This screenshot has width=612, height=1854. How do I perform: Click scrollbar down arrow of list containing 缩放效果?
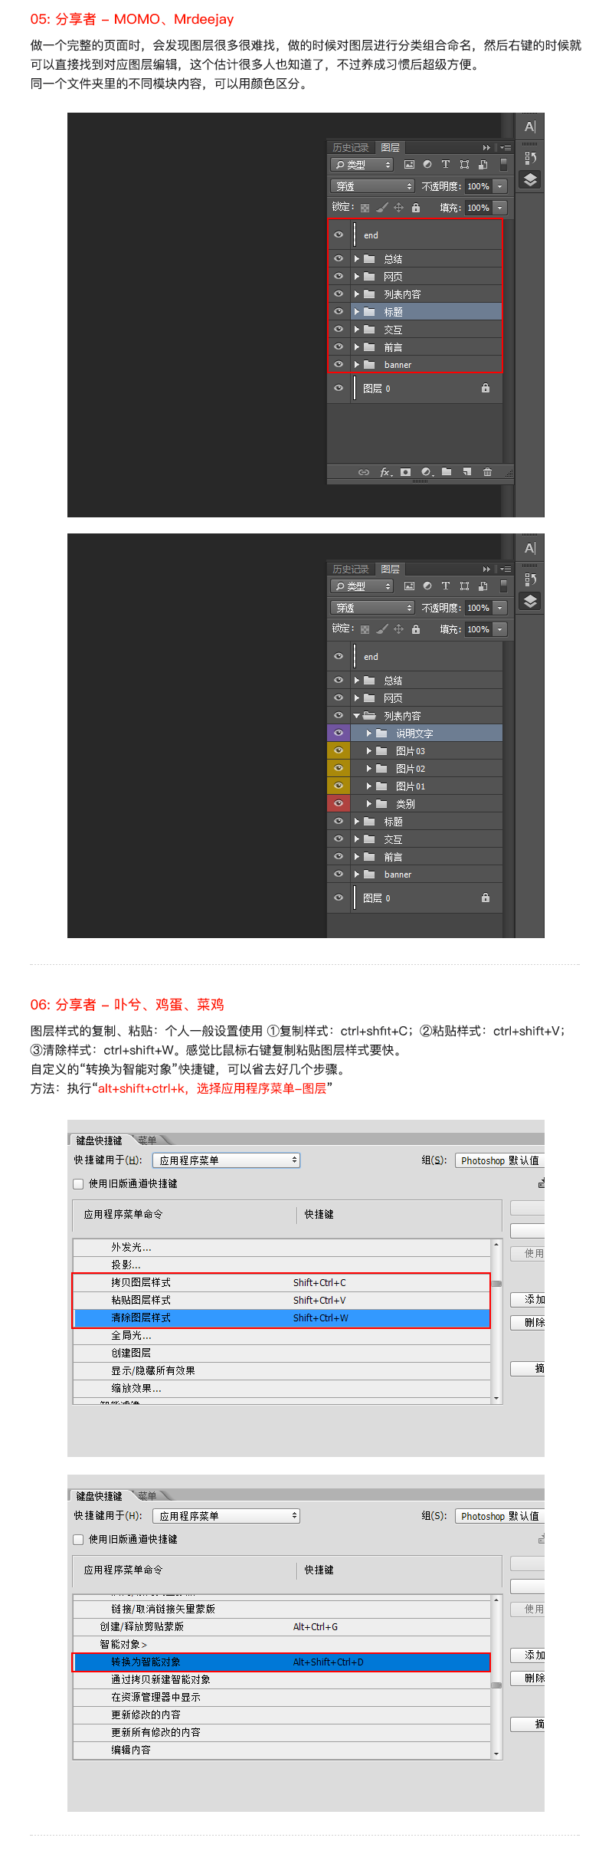(497, 1399)
